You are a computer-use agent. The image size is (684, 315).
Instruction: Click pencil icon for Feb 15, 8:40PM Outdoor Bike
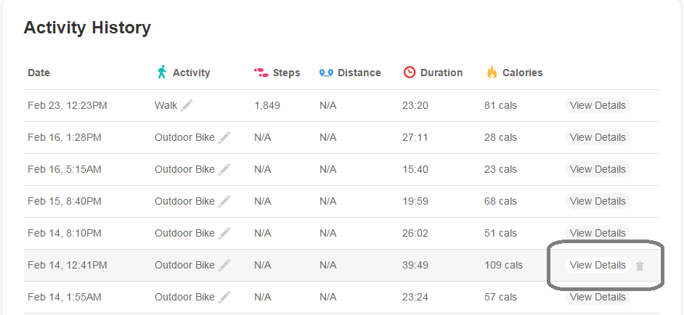click(x=224, y=201)
